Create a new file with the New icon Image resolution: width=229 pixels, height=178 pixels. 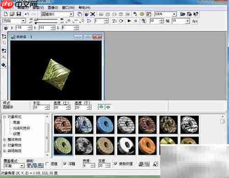coord(5,14)
